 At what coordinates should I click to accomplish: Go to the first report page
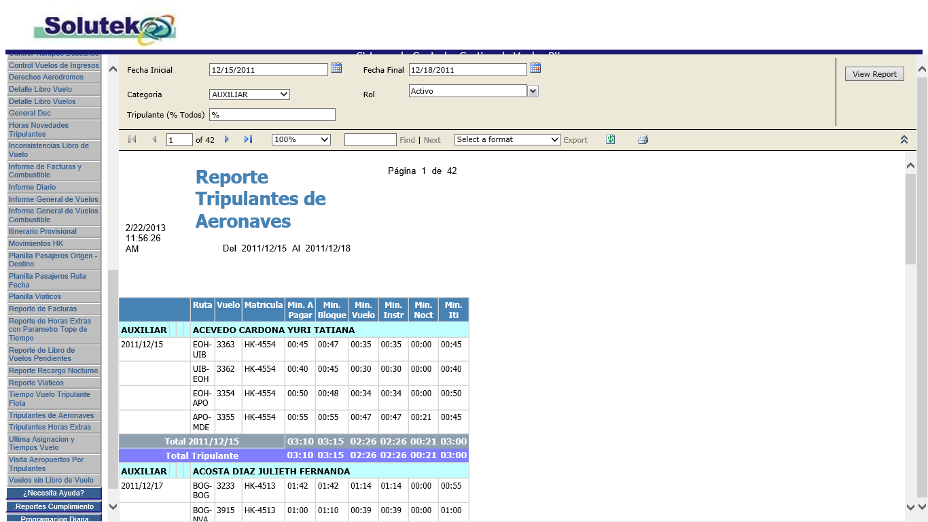pyautogui.click(x=132, y=139)
